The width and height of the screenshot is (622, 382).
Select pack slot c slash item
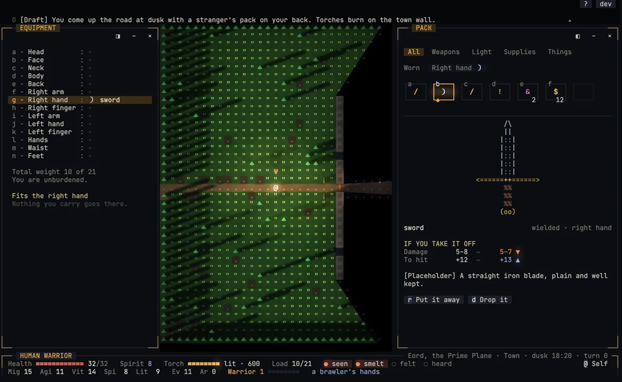click(x=472, y=92)
